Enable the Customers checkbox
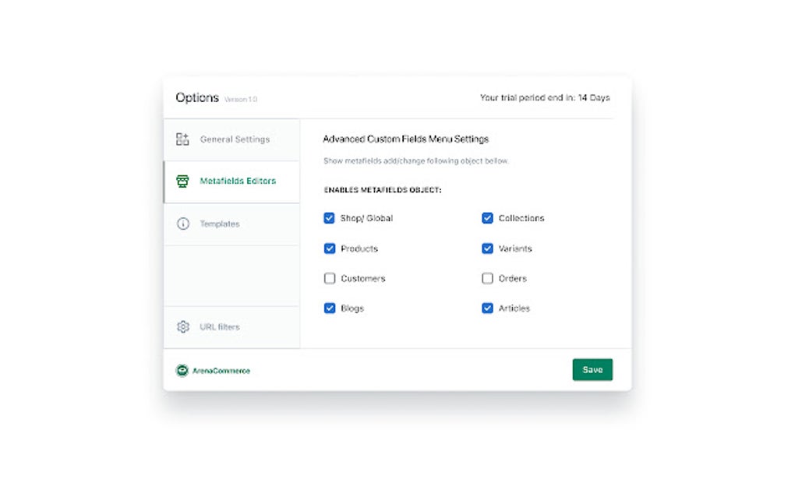Viewport: 795px width, 497px height. (329, 278)
